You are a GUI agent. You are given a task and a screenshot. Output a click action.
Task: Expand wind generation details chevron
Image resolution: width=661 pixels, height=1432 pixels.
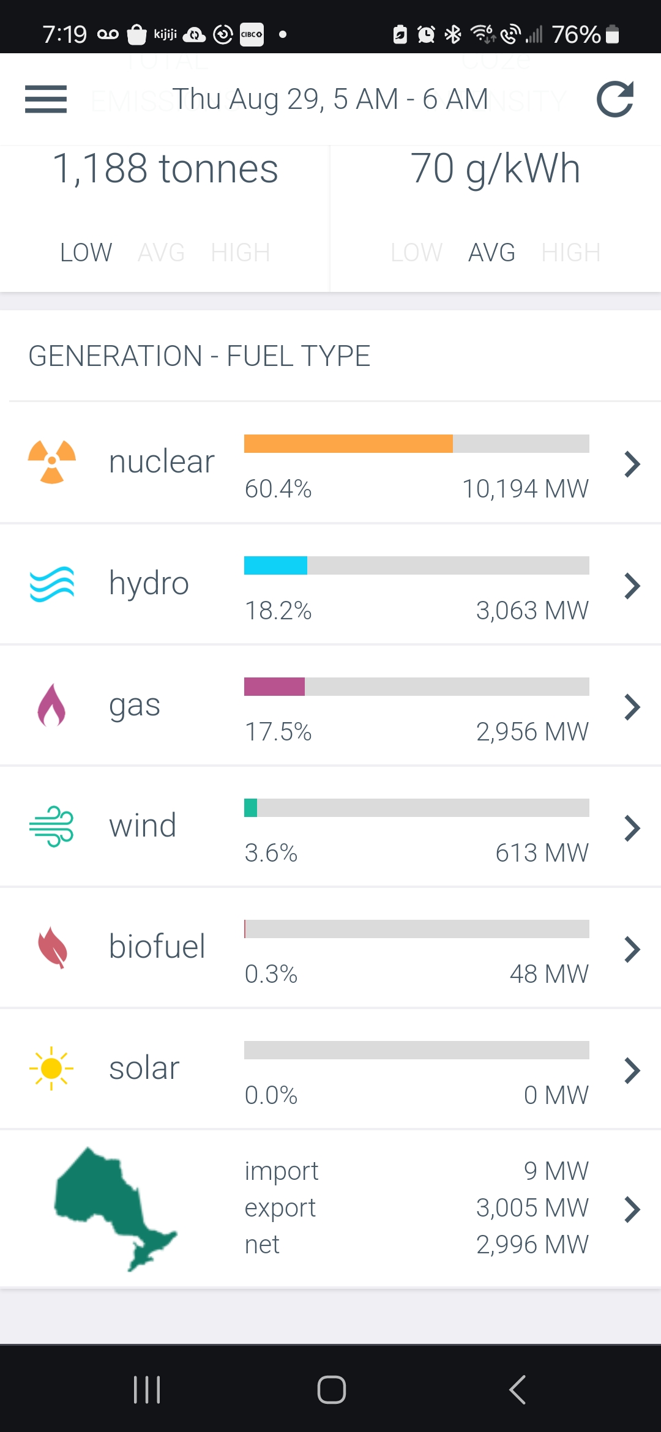click(632, 828)
